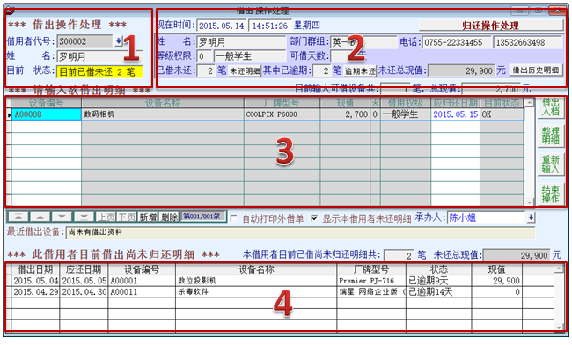The height and width of the screenshot is (345, 572).
Task: Switch to 归还操作处理 return processing
Action: pyautogui.click(x=491, y=26)
